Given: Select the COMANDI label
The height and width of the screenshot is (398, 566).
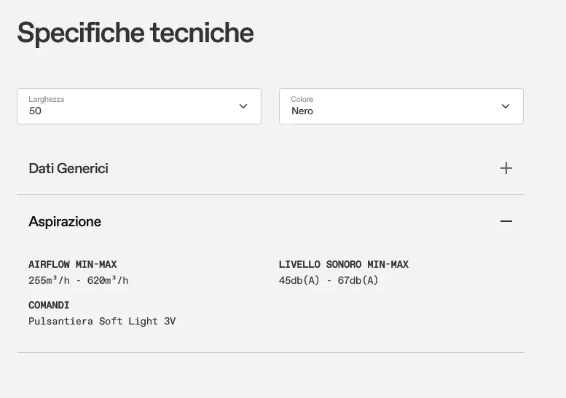Looking at the screenshot, I should pos(49,305).
